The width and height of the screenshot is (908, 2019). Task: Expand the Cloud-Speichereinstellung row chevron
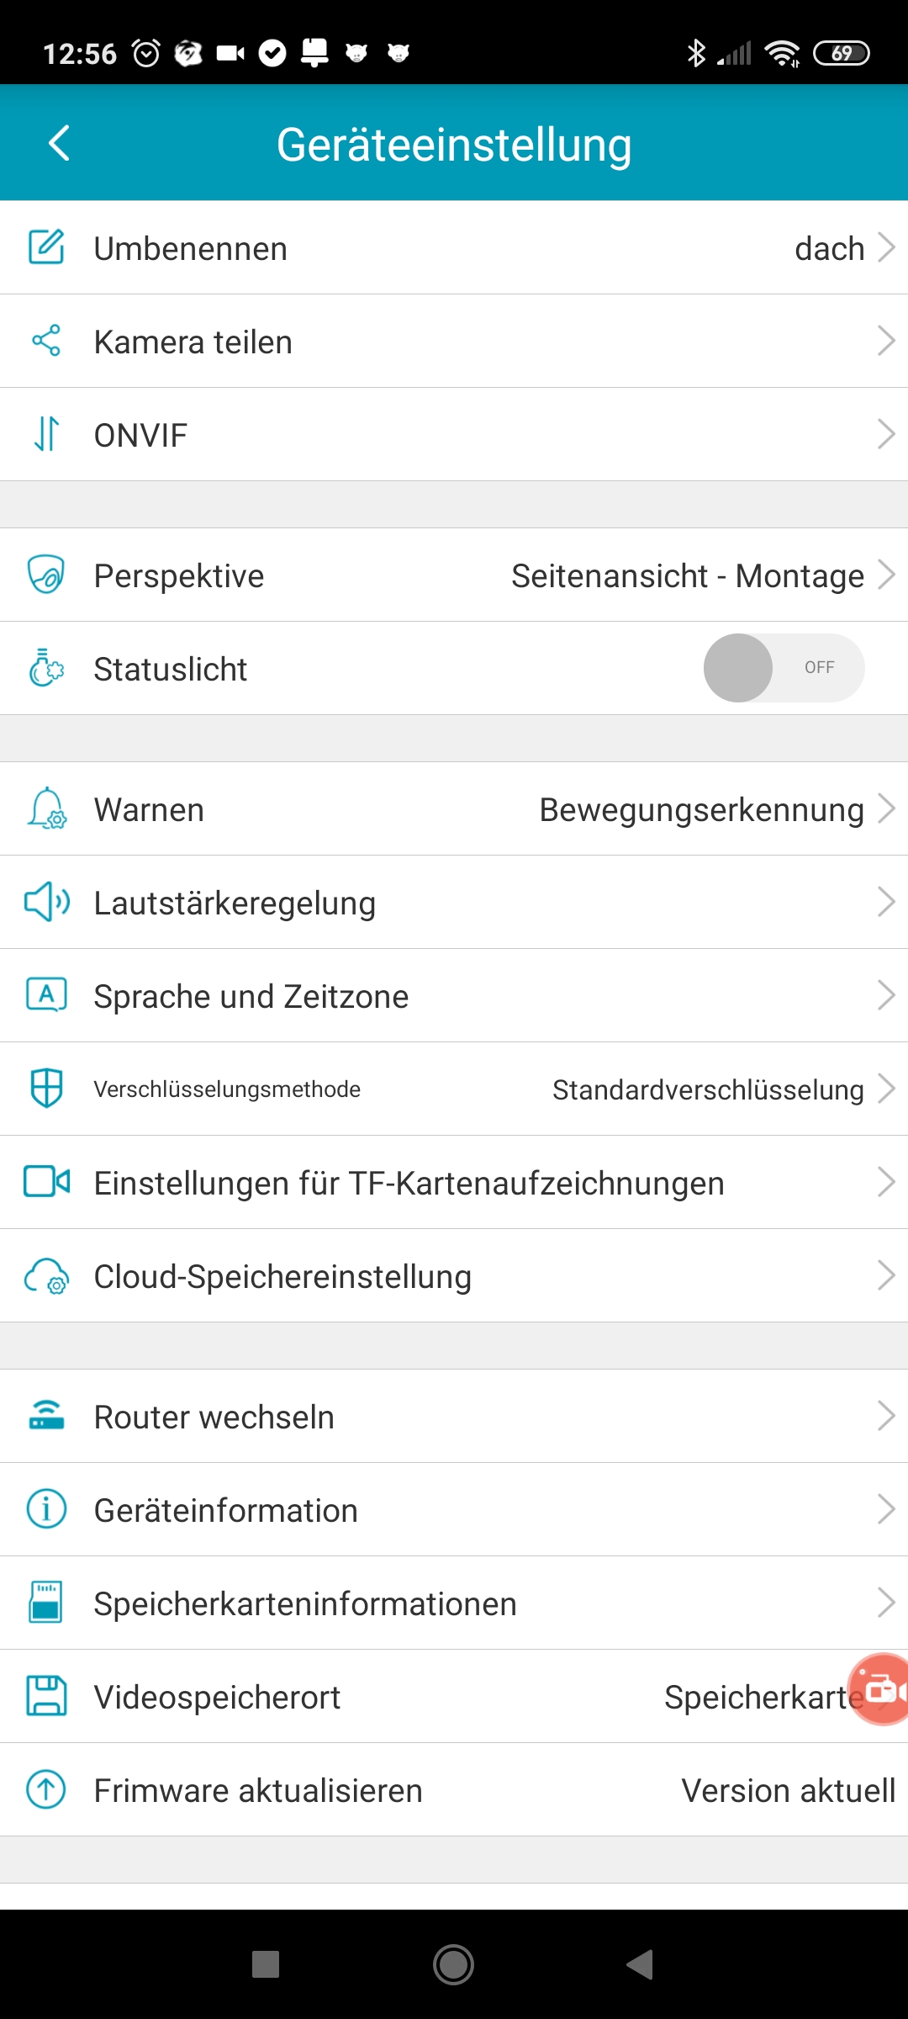pyautogui.click(x=885, y=1275)
